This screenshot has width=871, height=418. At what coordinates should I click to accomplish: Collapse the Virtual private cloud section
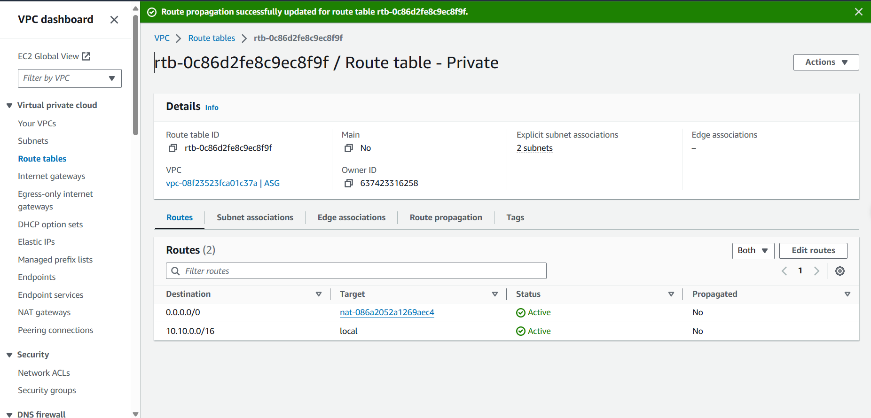point(9,106)
